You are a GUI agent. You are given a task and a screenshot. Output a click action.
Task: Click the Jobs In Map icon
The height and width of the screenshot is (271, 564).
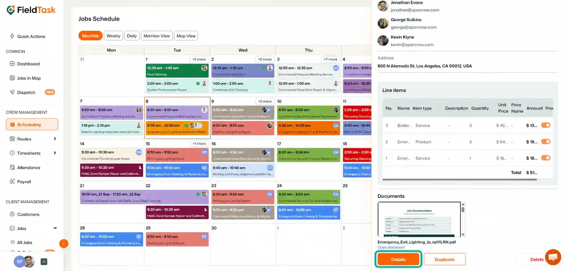click(12, 78)
